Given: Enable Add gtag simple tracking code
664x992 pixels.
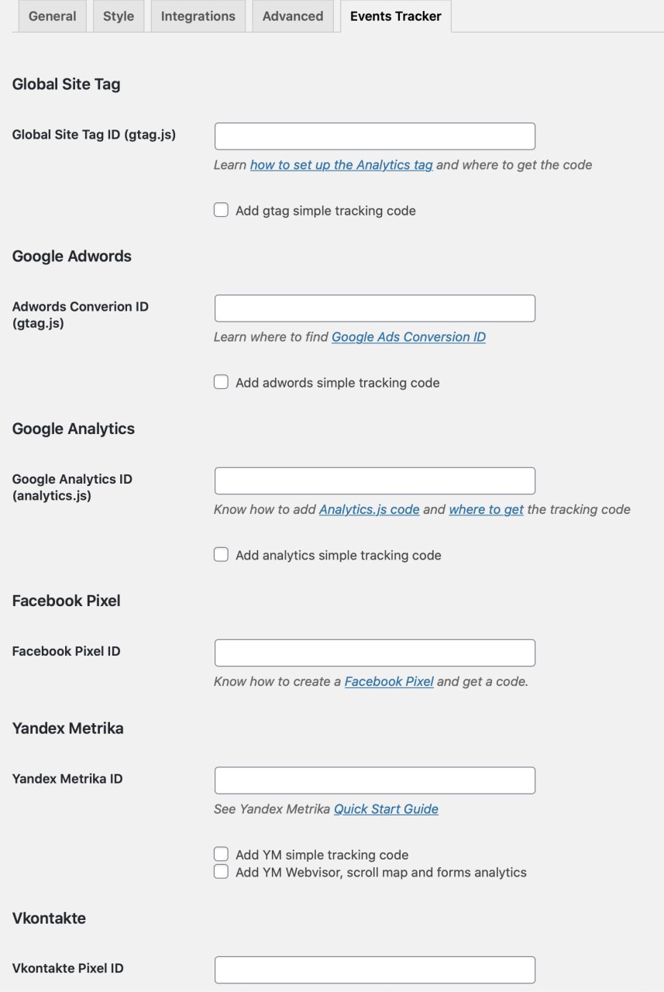Looking at the screenshot, I should pyautogui.click(x=222, y=210).
